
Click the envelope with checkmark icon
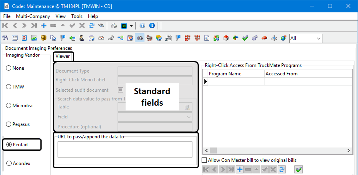92,38
